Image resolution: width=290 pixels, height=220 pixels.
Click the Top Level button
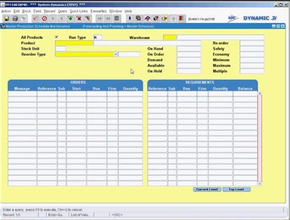(236, 189)
